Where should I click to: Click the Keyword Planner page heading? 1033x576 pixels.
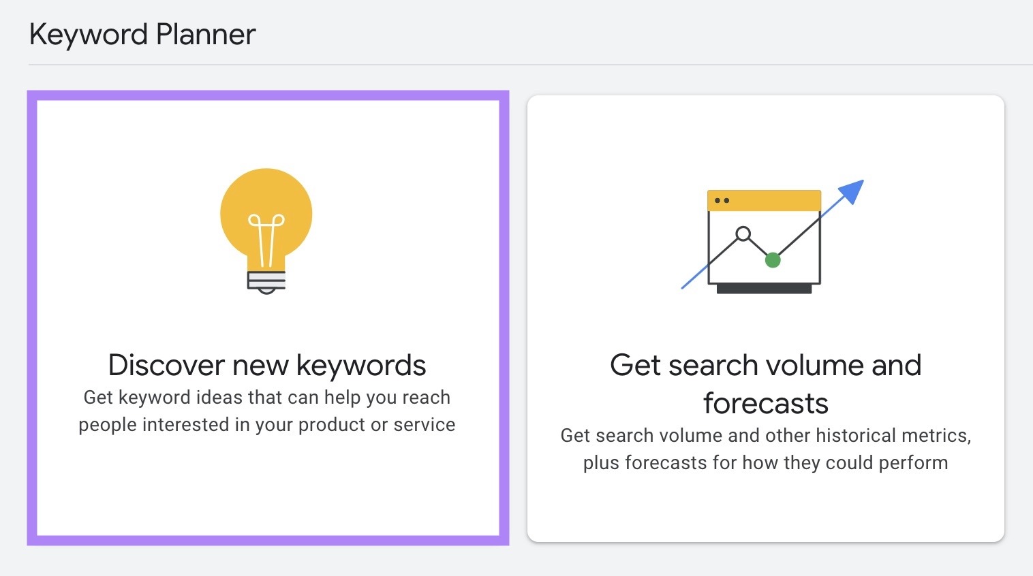(142, 34)
